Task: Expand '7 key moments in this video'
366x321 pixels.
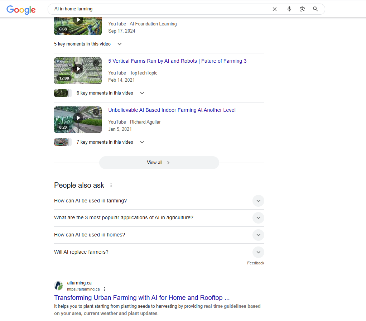Action: (x=110, y=142)
